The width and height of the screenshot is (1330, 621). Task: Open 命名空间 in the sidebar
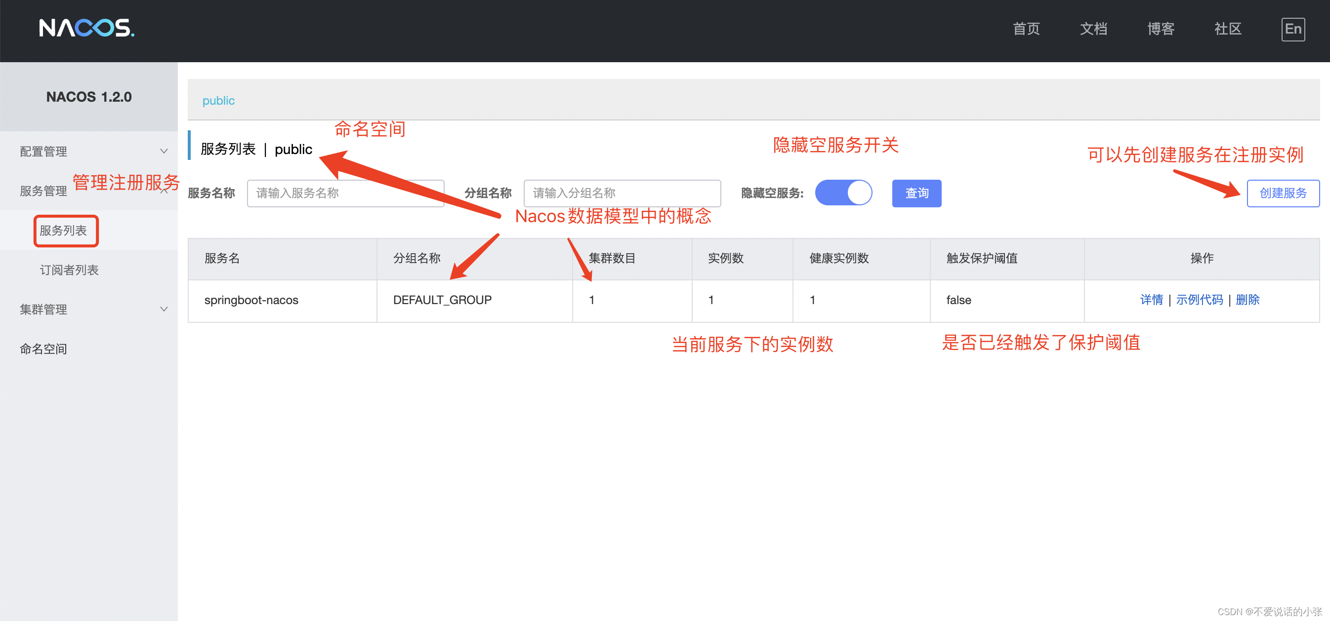pyautogui.click(x=43, y=349)
